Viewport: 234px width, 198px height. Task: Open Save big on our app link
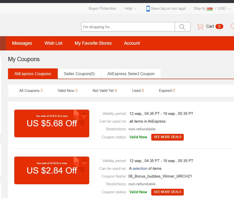(168, 8)
